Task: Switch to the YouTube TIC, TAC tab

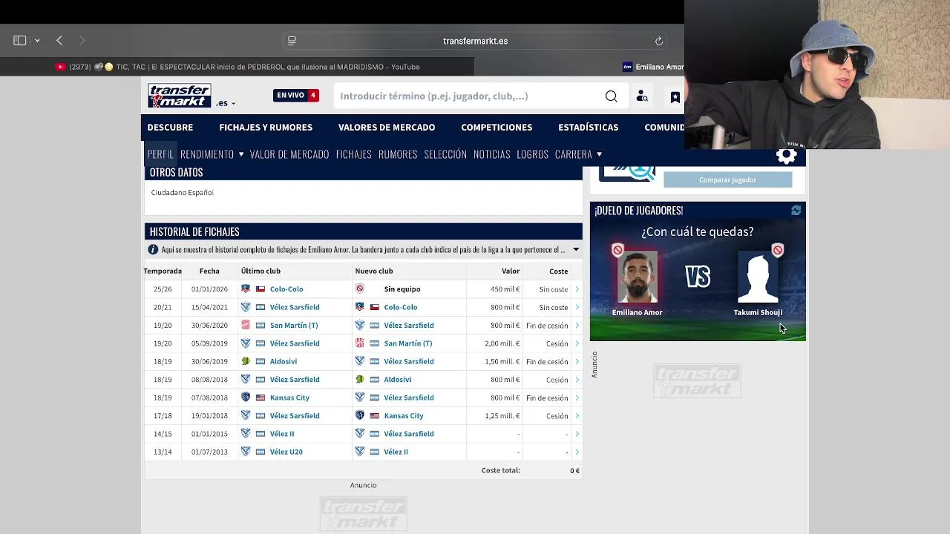Action: (237, 67)
